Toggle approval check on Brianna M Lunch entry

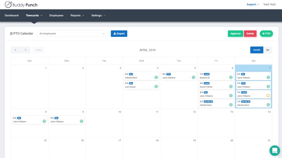click(x=231, y=77)
